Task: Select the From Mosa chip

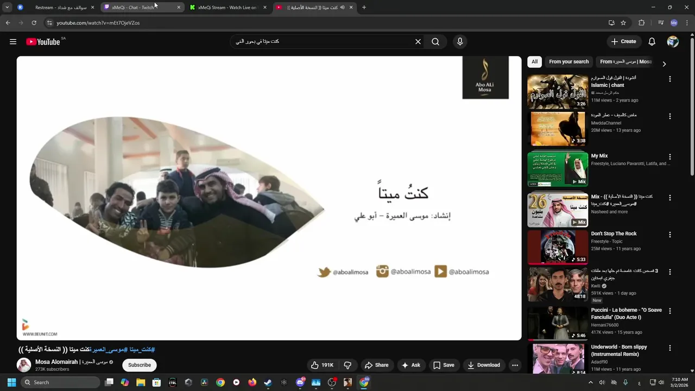Action: pos(625,62)
